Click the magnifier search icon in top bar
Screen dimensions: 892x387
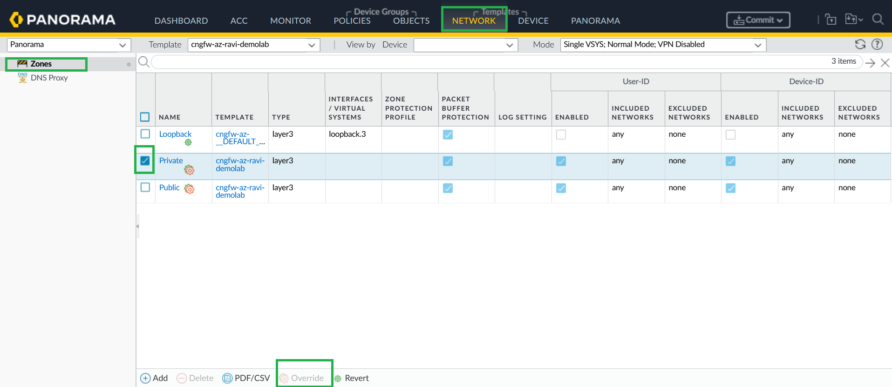click(878, 20)
